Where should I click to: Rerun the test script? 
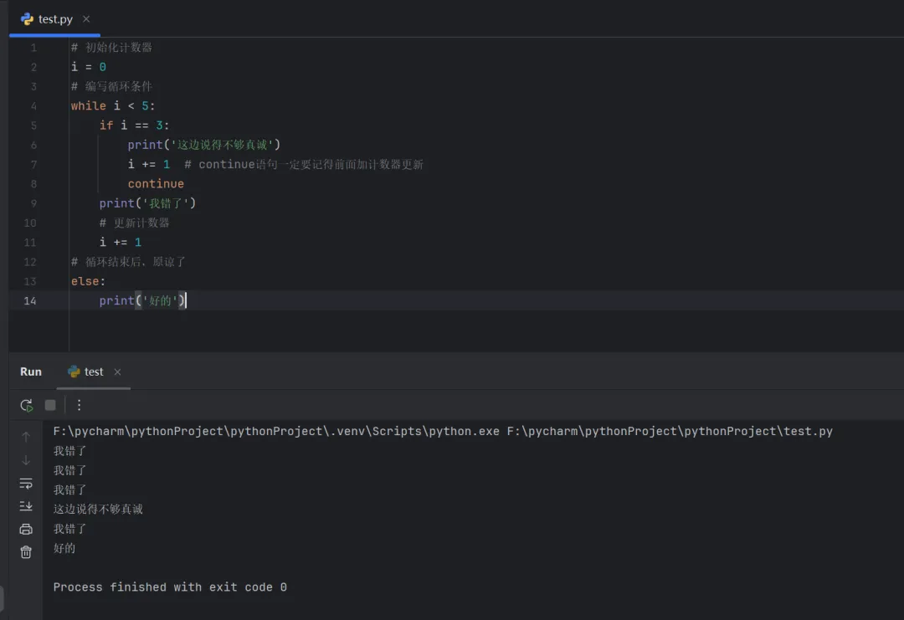tap(27, 405)
